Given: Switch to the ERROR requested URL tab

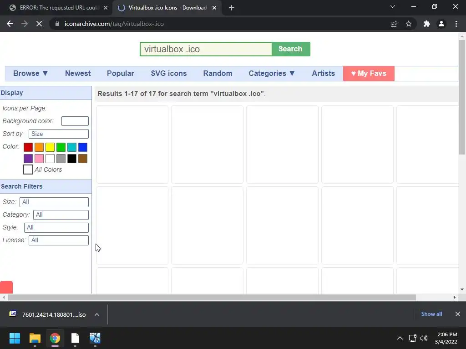Looking at the screenshot, I should point(56,8).
